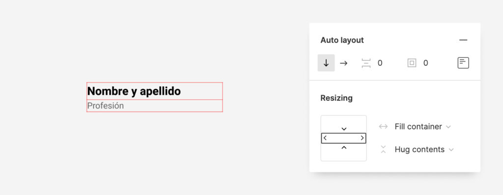Switch to horizontal direction right arrow
The image size is (503, 195).
tap(343, 63)
